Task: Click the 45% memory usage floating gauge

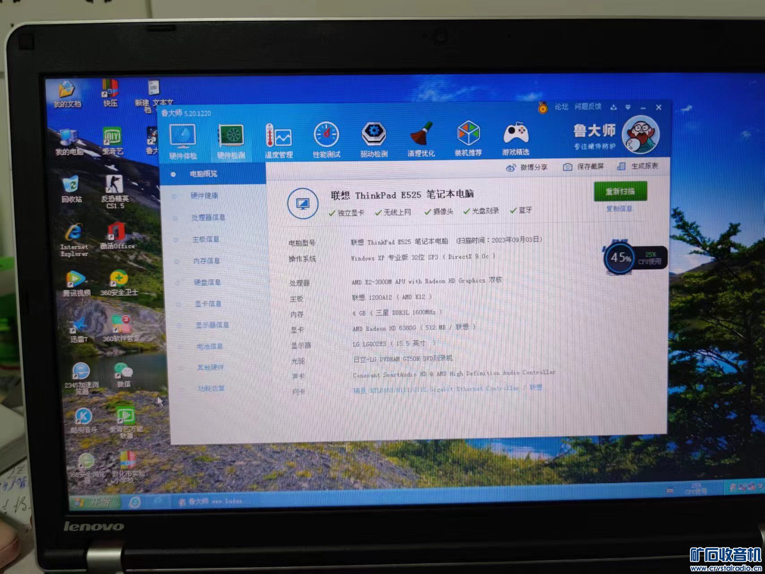Action: pyautogui.click(x=620, y=258)
